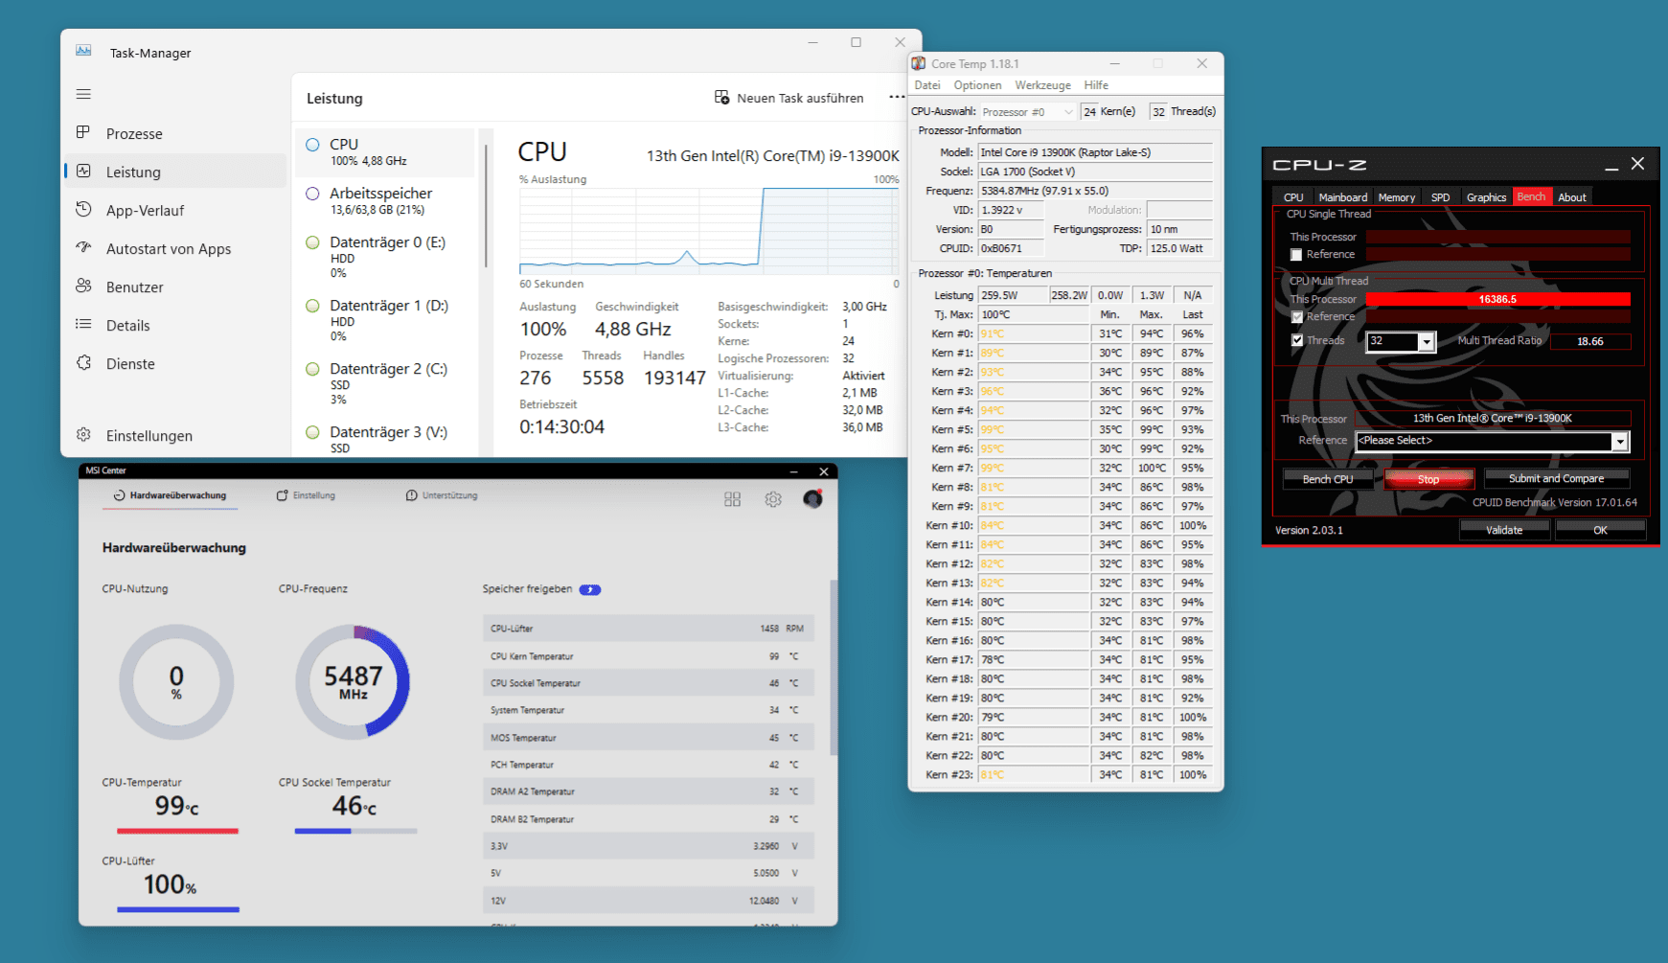
Task: Select Datenträger 2 (C:) entry
Action: (385, 383)
